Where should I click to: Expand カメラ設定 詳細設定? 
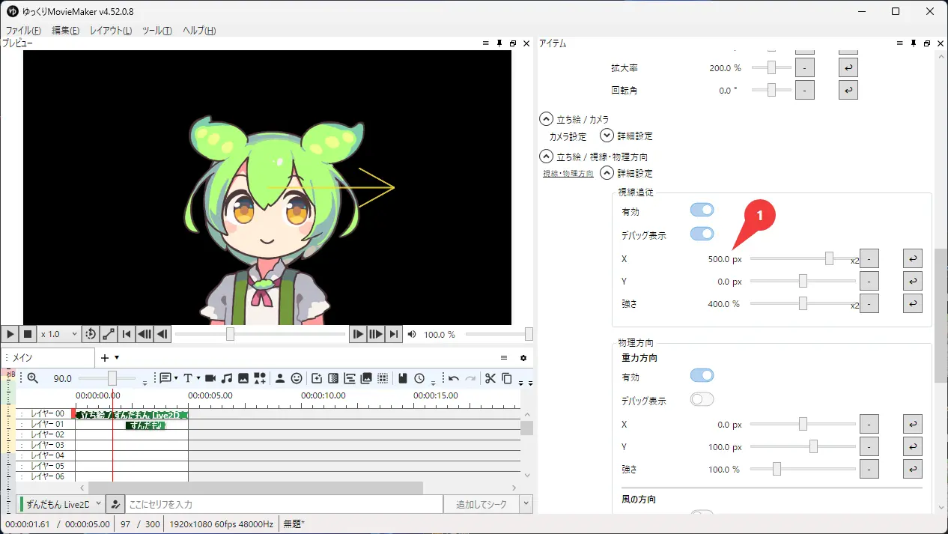tap(607, 136)
